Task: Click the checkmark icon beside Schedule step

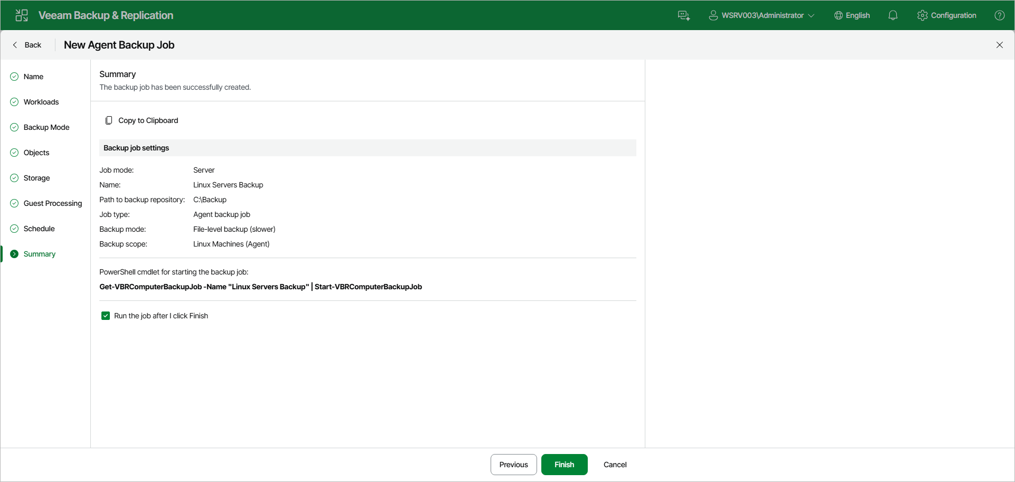Action: click(14, 229)
